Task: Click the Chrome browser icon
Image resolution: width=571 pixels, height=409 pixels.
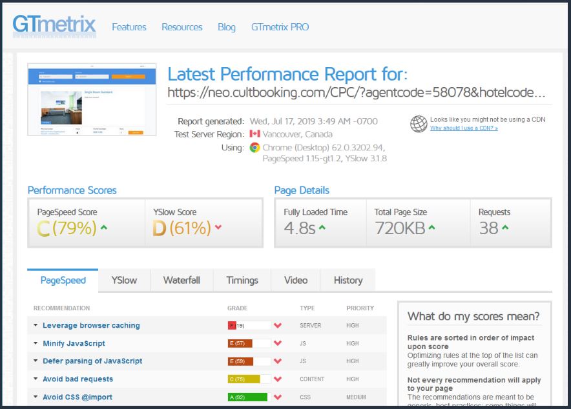Action: click(x=254, y=148)
